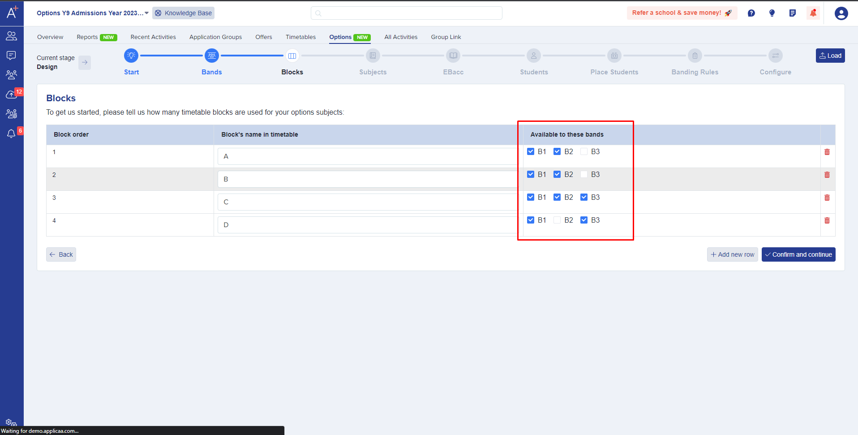858x435 pixels.
Task: Edit the block name field containing A
Action: pyautogui.click(x=368, y=156)
